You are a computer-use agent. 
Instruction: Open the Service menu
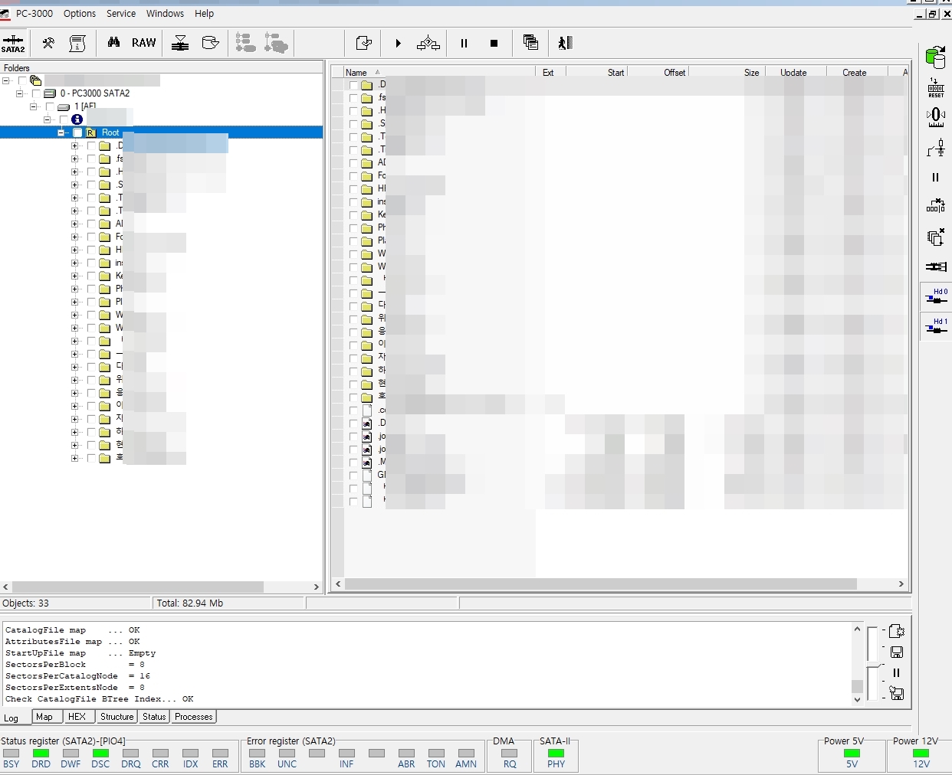click(x=120, y=14)
